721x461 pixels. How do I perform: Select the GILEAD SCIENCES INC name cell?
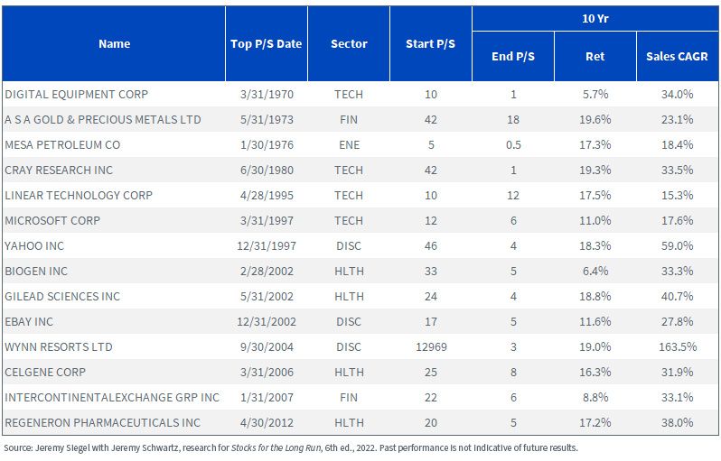[x=62, y=297]
